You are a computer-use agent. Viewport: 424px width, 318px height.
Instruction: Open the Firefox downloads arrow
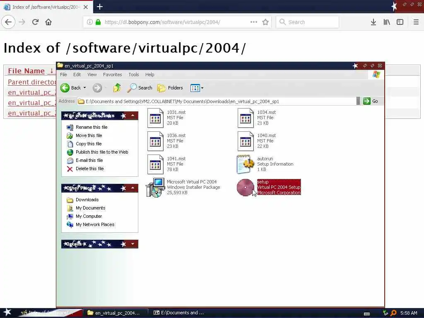pyautogui.click(x=373, y=22)
